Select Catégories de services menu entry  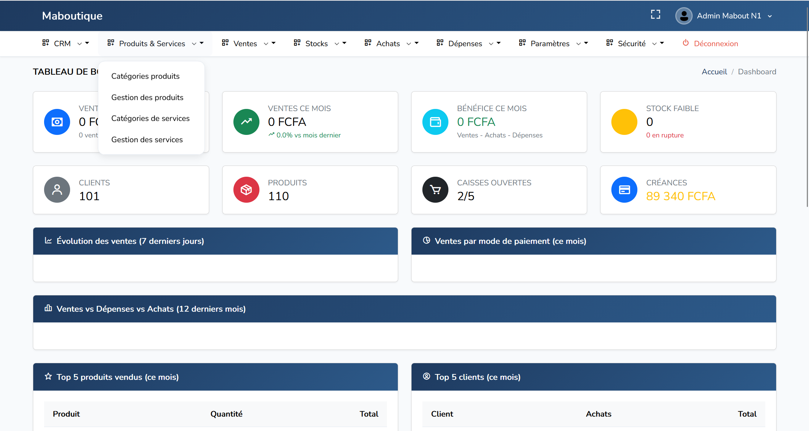click(x=150, y=118)
